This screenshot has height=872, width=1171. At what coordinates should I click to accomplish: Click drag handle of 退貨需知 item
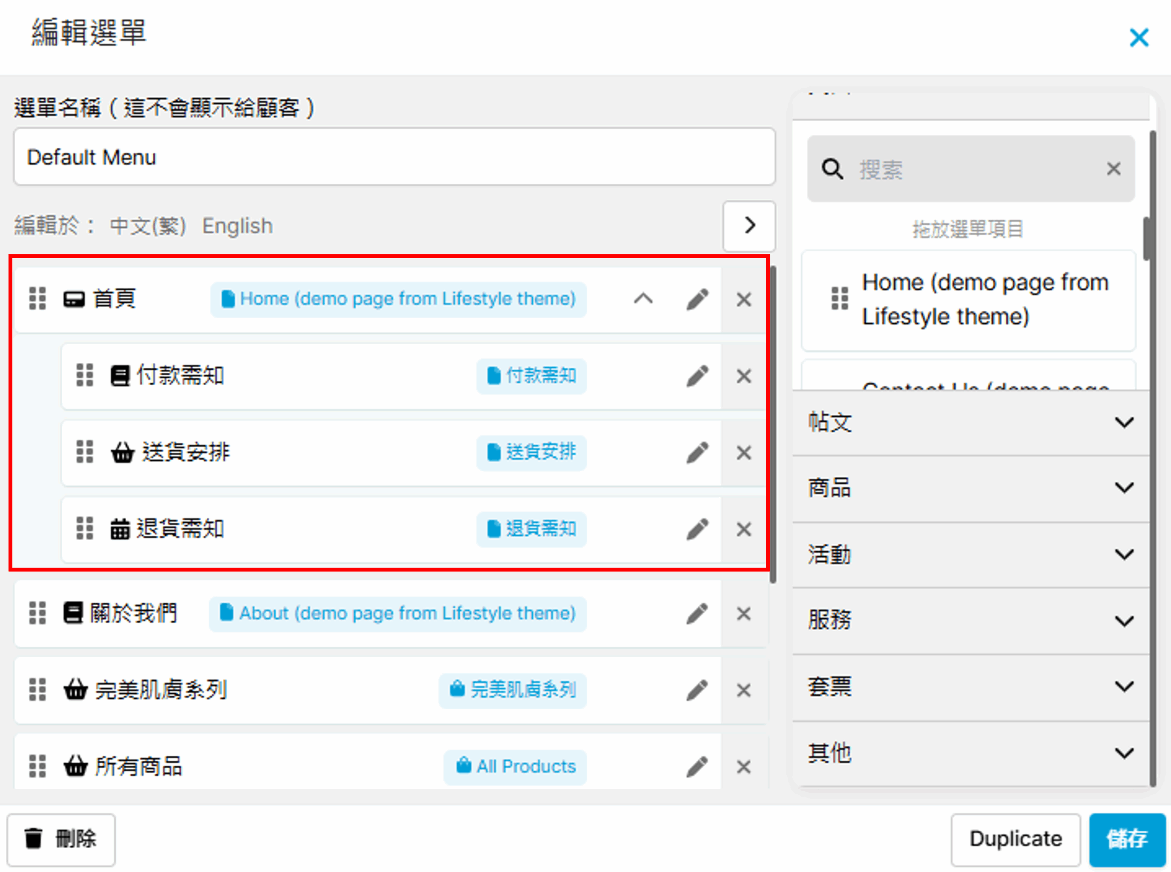click(x=85, y=528)
